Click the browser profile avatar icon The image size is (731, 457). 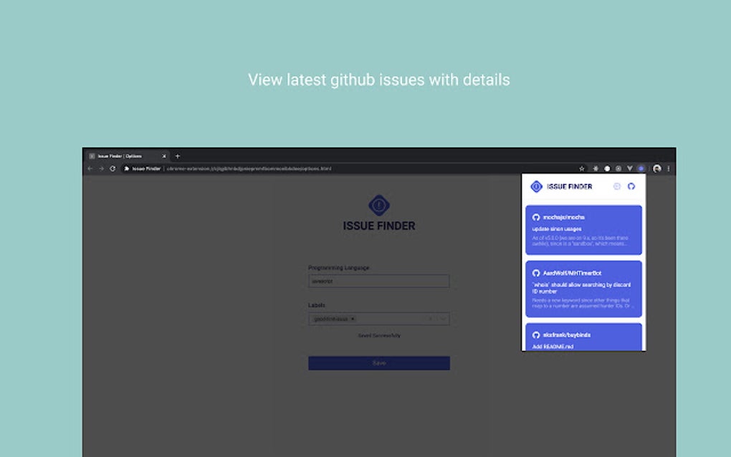(x=658, y=168)
